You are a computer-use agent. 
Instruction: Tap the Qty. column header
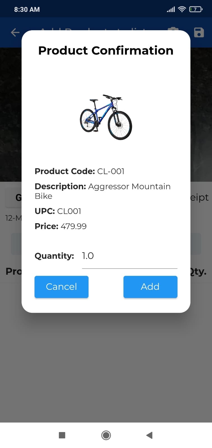click(x=198, y=271)
